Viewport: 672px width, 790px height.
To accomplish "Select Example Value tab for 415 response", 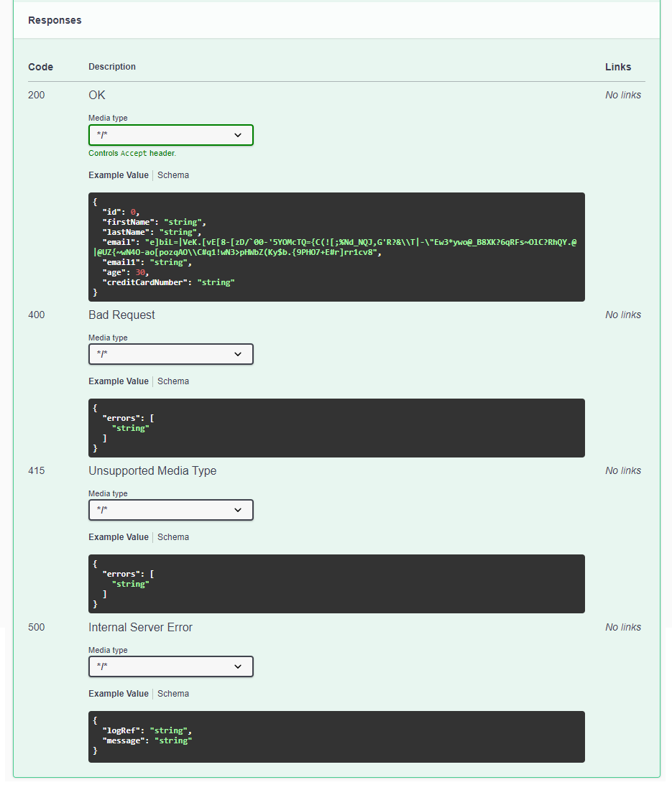I will [x=119, y=537].
